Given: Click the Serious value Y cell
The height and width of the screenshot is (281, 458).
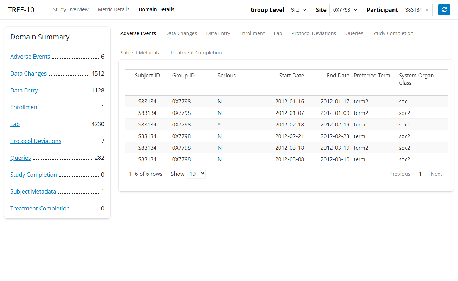Looking at the screenshot, I should click(x=219, y=125).
